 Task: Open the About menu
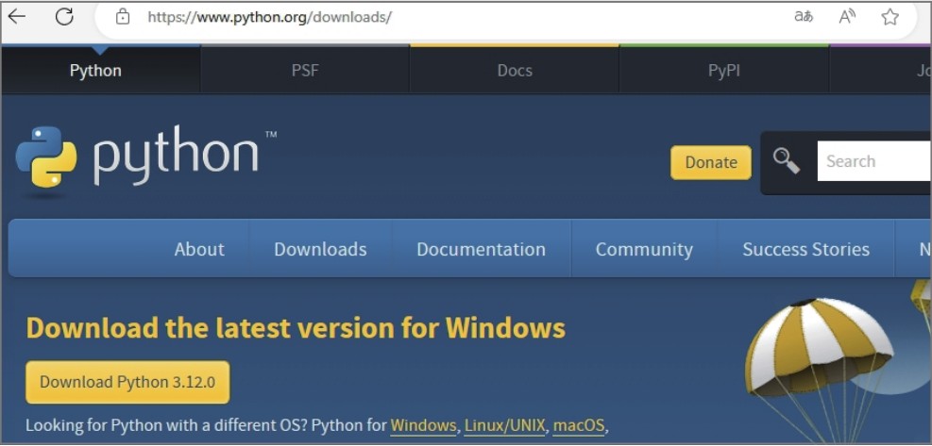(199, 249)
